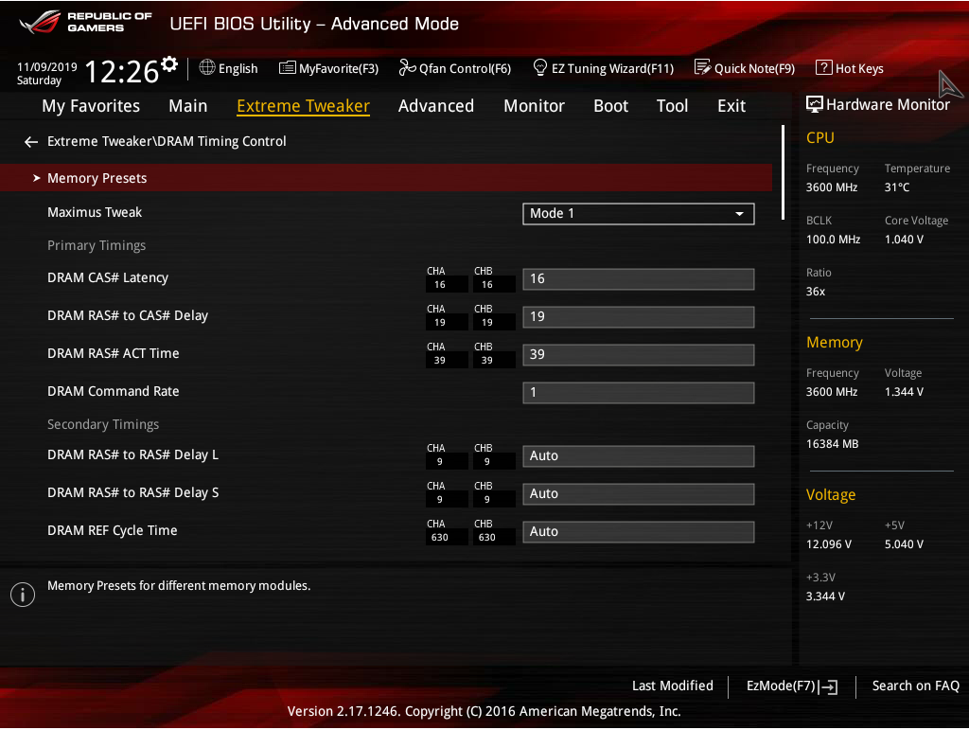Expand the Memory Presets submenu
This screenshot has width=969, height=730.
click(x=386, y=178)
